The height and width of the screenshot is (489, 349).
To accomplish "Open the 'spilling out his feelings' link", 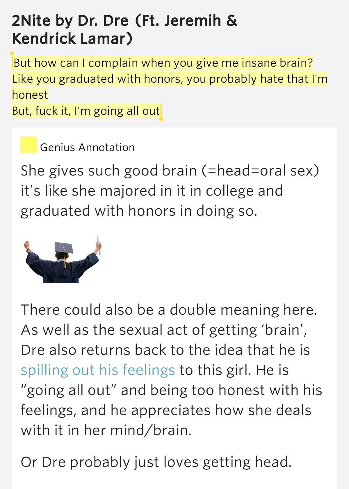I will click(98, 370).
